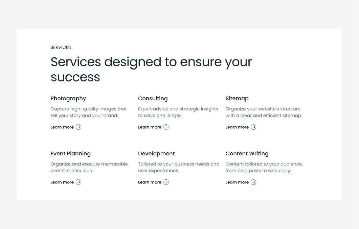This screenshot has width=359, height=229.
Task: Select the Content Writing service heading
Action: (x=247, y=153)
